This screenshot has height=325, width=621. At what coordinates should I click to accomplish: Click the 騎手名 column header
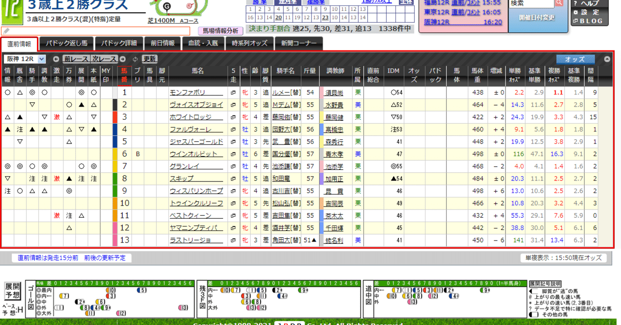[286, 71]
